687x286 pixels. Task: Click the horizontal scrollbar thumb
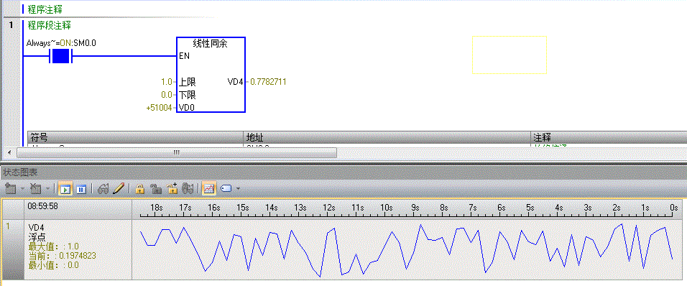(177, 152)
